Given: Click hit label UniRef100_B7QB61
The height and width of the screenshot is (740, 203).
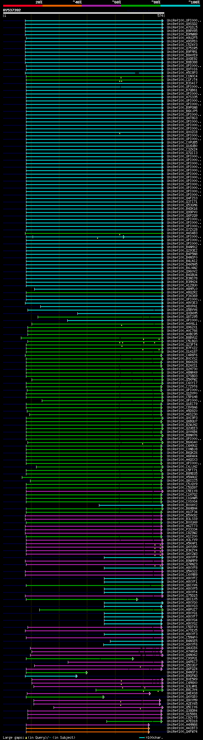Looking at the screenshot, I should 182,90.
